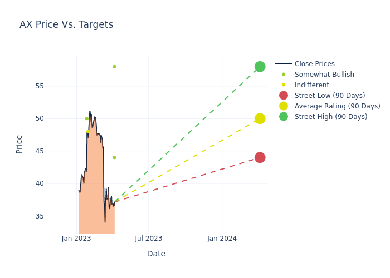Screen dimensions: 390x278
Task: Click the large red Street-Low chart marker
Action: (x=260, y=157)
